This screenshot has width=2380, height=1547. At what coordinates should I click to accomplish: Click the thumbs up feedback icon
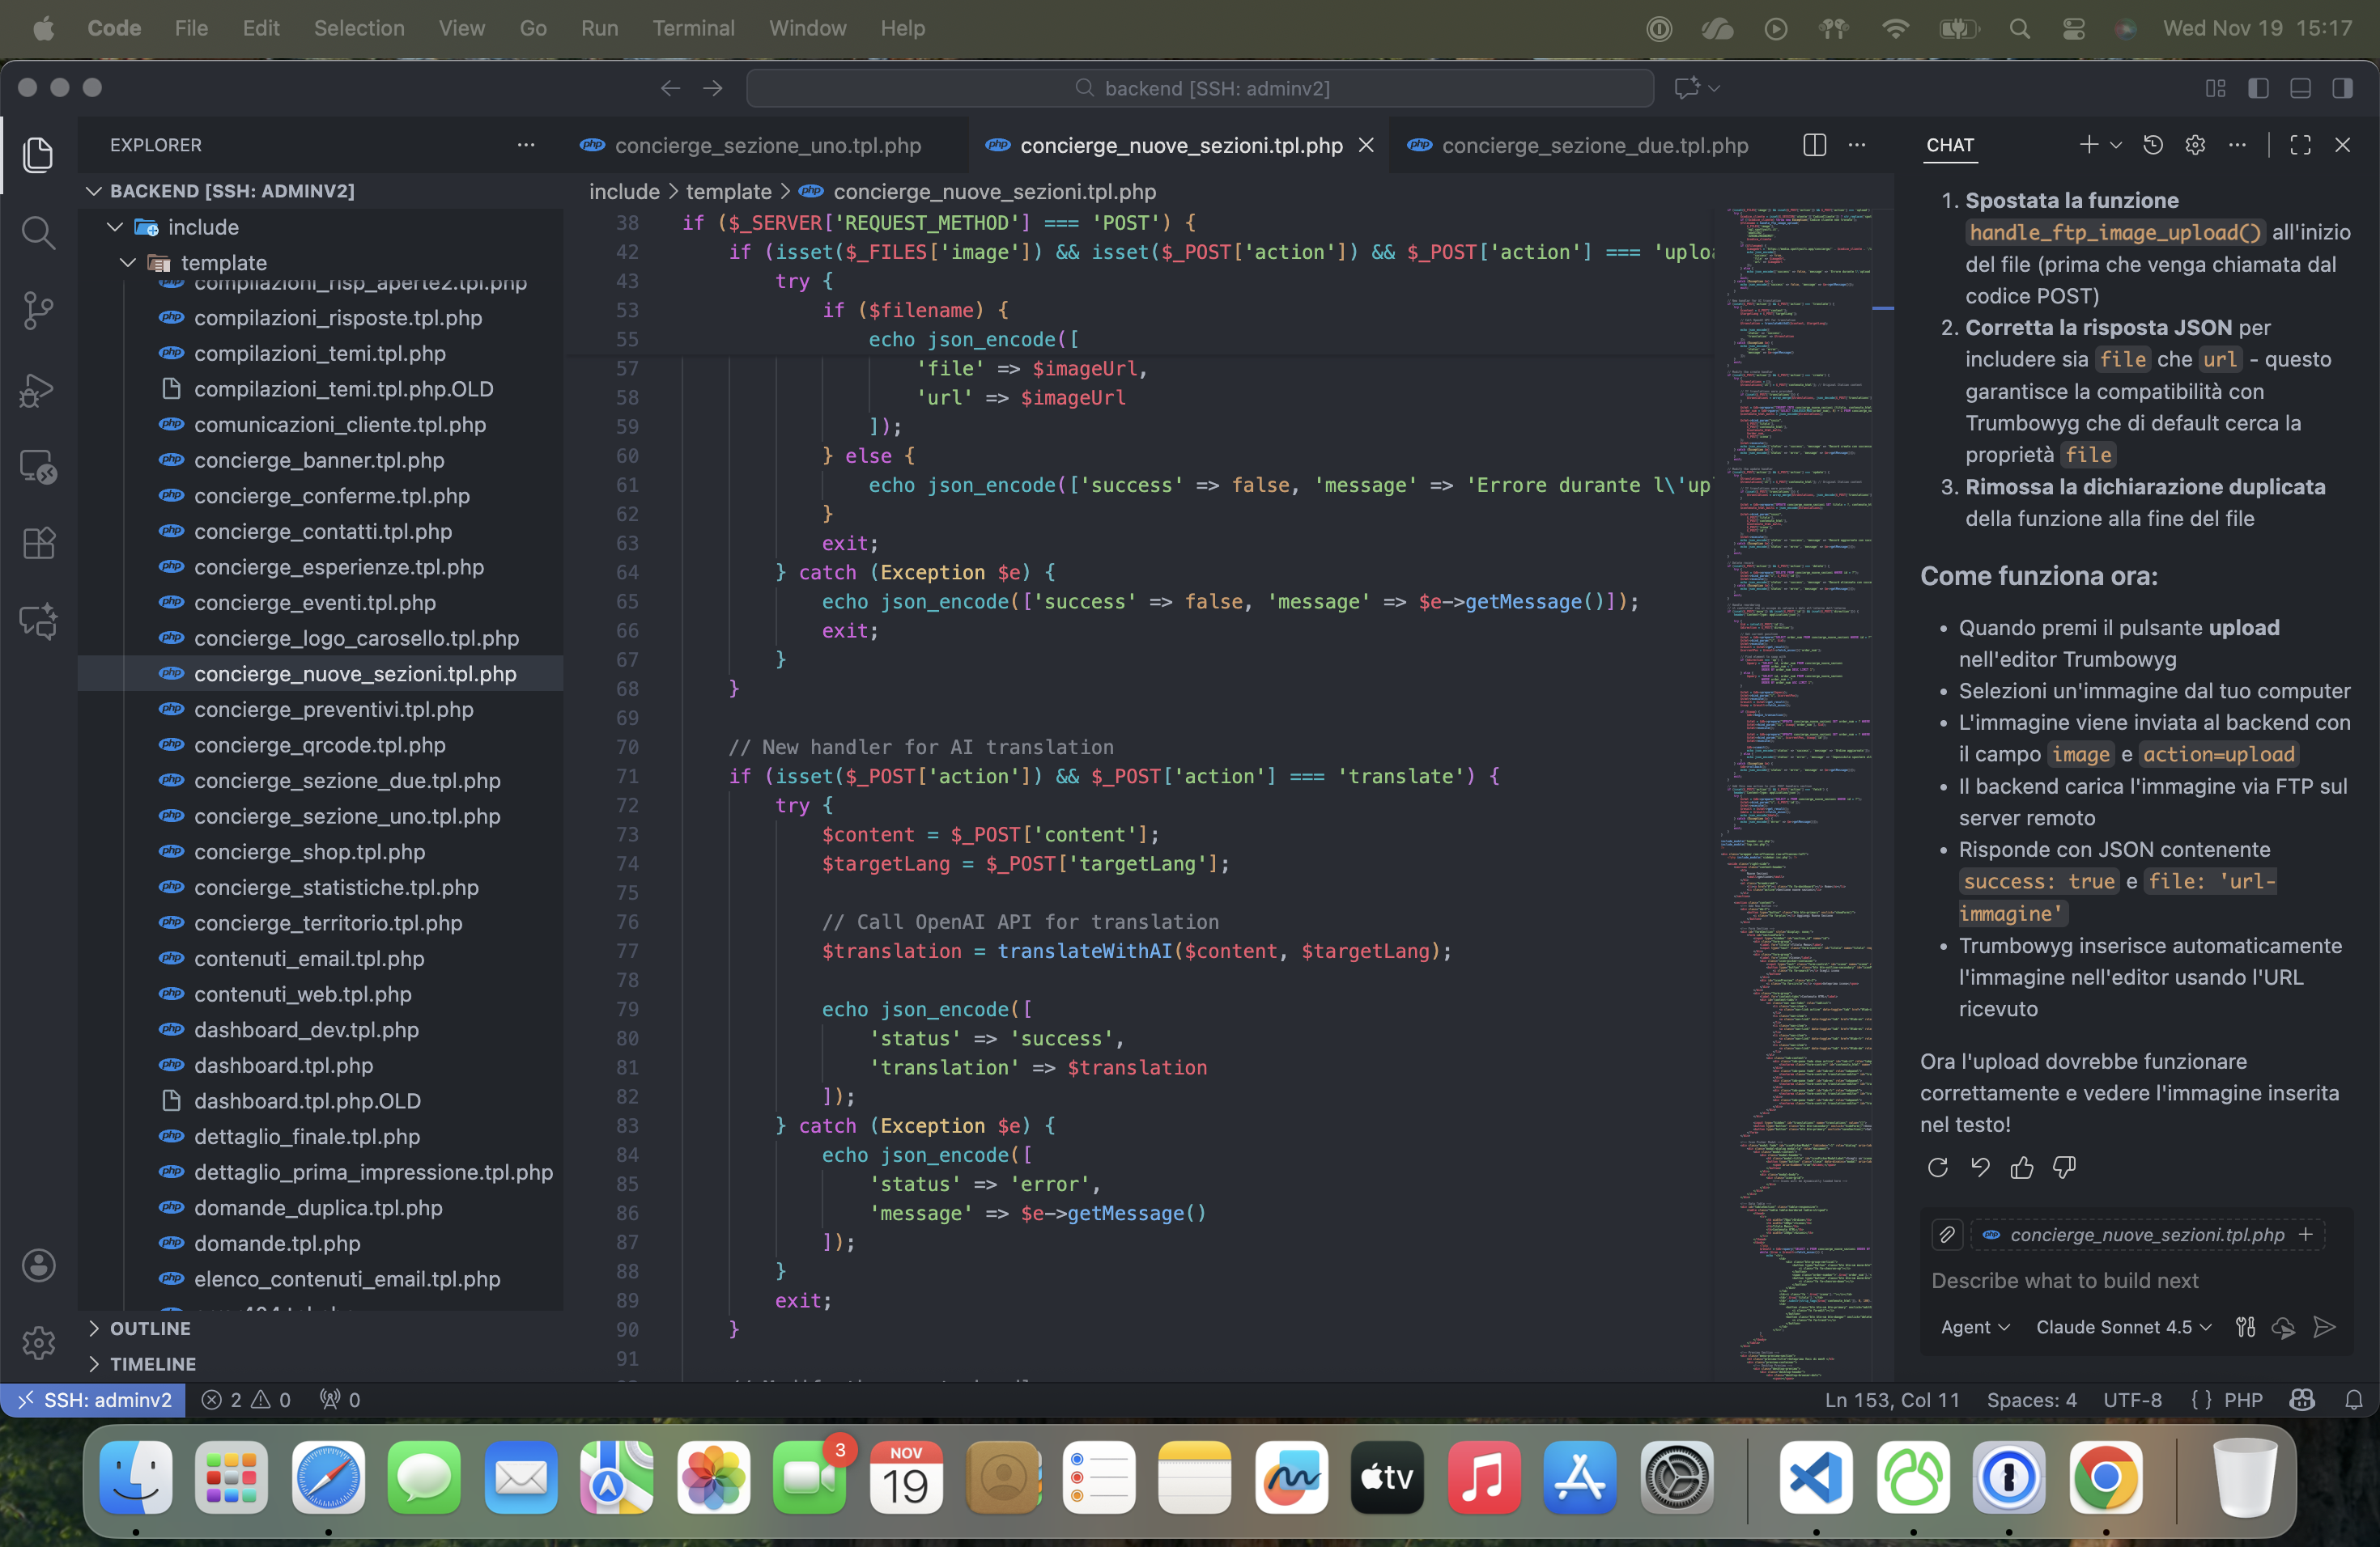coord(2022,1168)
